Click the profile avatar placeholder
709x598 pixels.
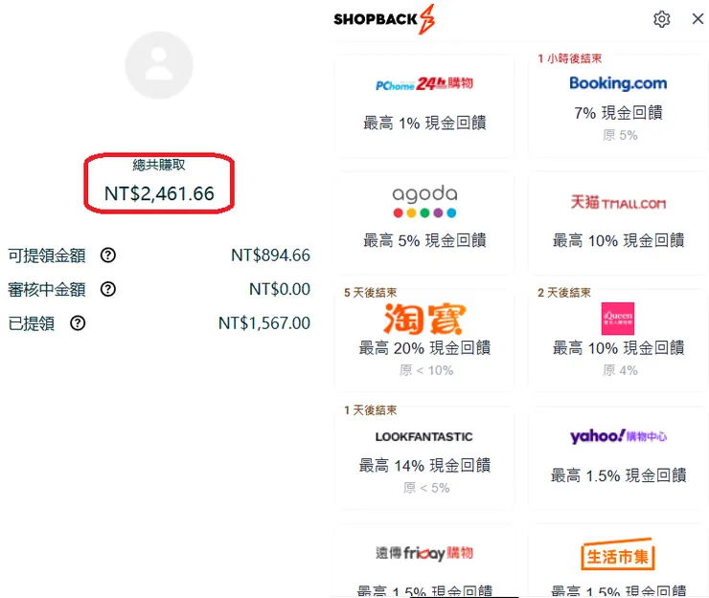(159, 65)
